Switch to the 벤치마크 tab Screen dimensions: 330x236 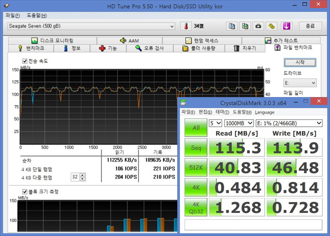click(31, 48)
